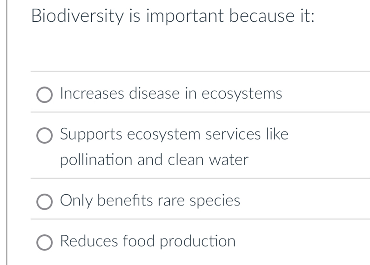The width and height of the screenshot is (370, 265).
Task: Click the 'pollination and clean water' line
Action: click(x=155, y=160)
